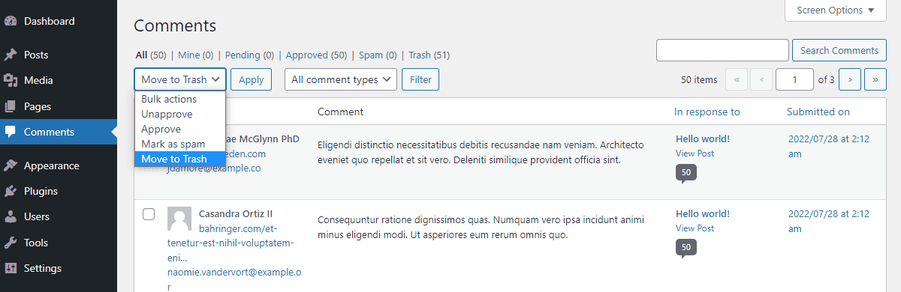The height and width of the screenshot is (292, 901).
Task: Click the Settings sliders icon
Action: pos(11,268)
